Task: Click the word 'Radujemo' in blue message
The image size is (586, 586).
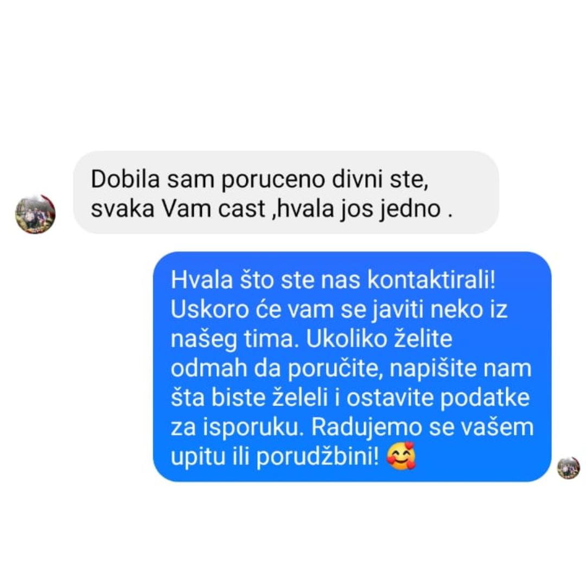Action: click(367, 427)
